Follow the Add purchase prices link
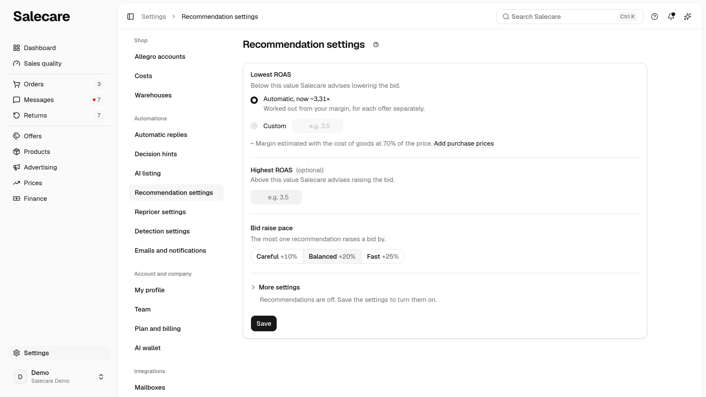 point(464,144)
